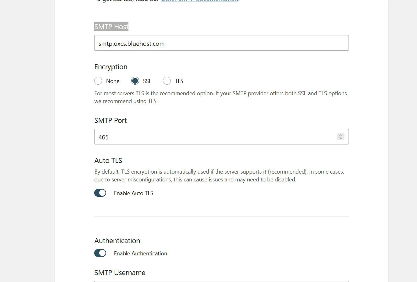Select the None encryption radio button
417x282 pixels.
[x=98, y=81]
